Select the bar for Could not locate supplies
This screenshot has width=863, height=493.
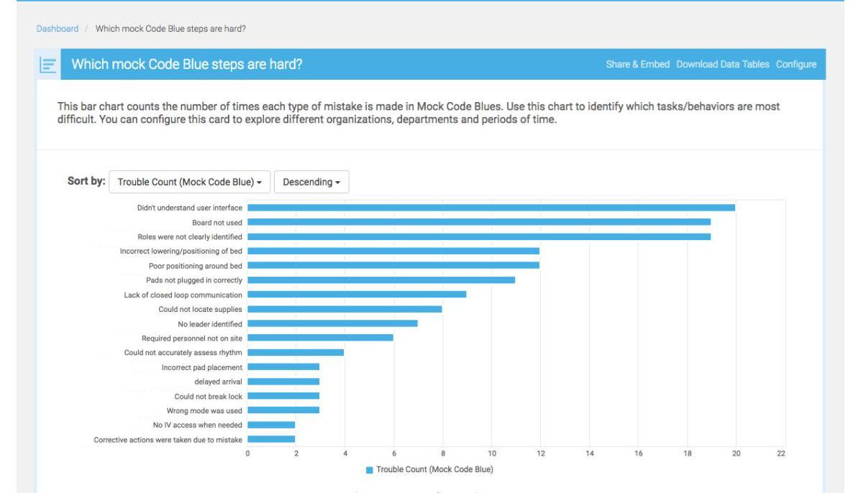tap(345, 309)
